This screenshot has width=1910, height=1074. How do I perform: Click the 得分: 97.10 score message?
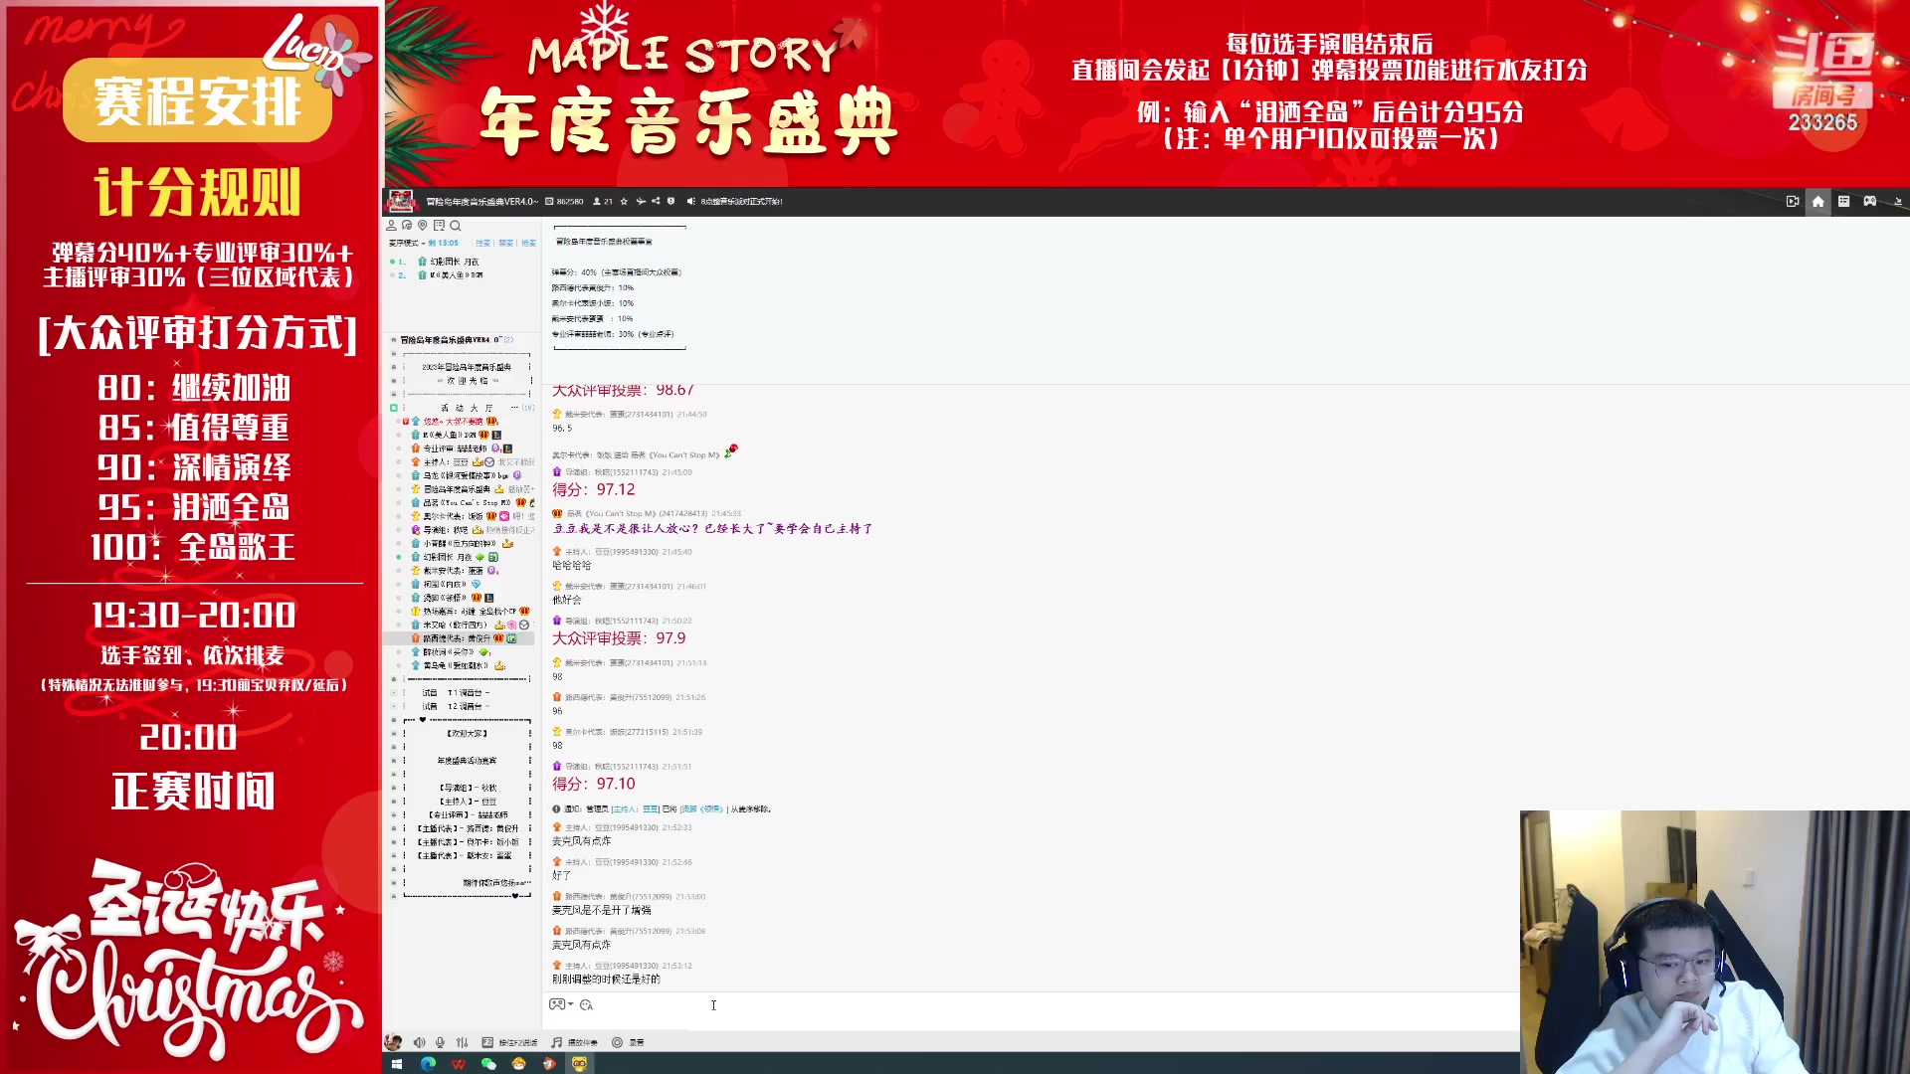click(594, 784)
